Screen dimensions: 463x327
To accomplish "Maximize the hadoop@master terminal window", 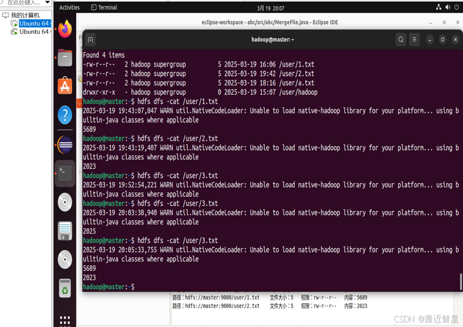I will click(x=443, y=40).
